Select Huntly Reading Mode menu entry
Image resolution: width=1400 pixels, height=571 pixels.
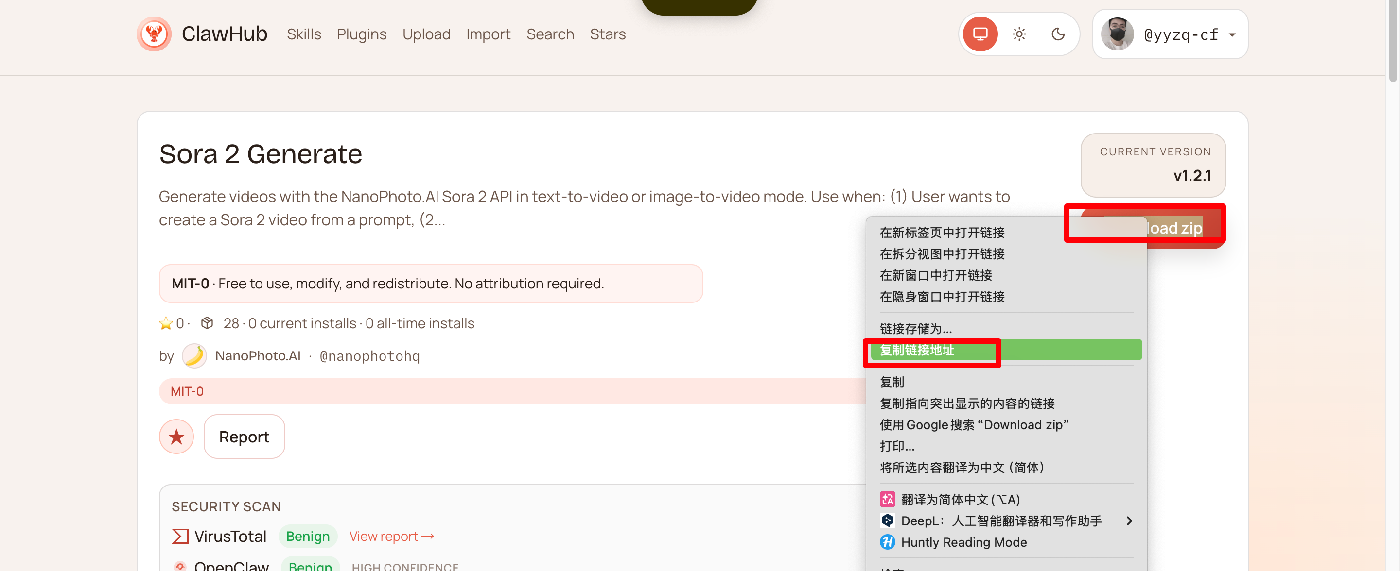(963, 542)
